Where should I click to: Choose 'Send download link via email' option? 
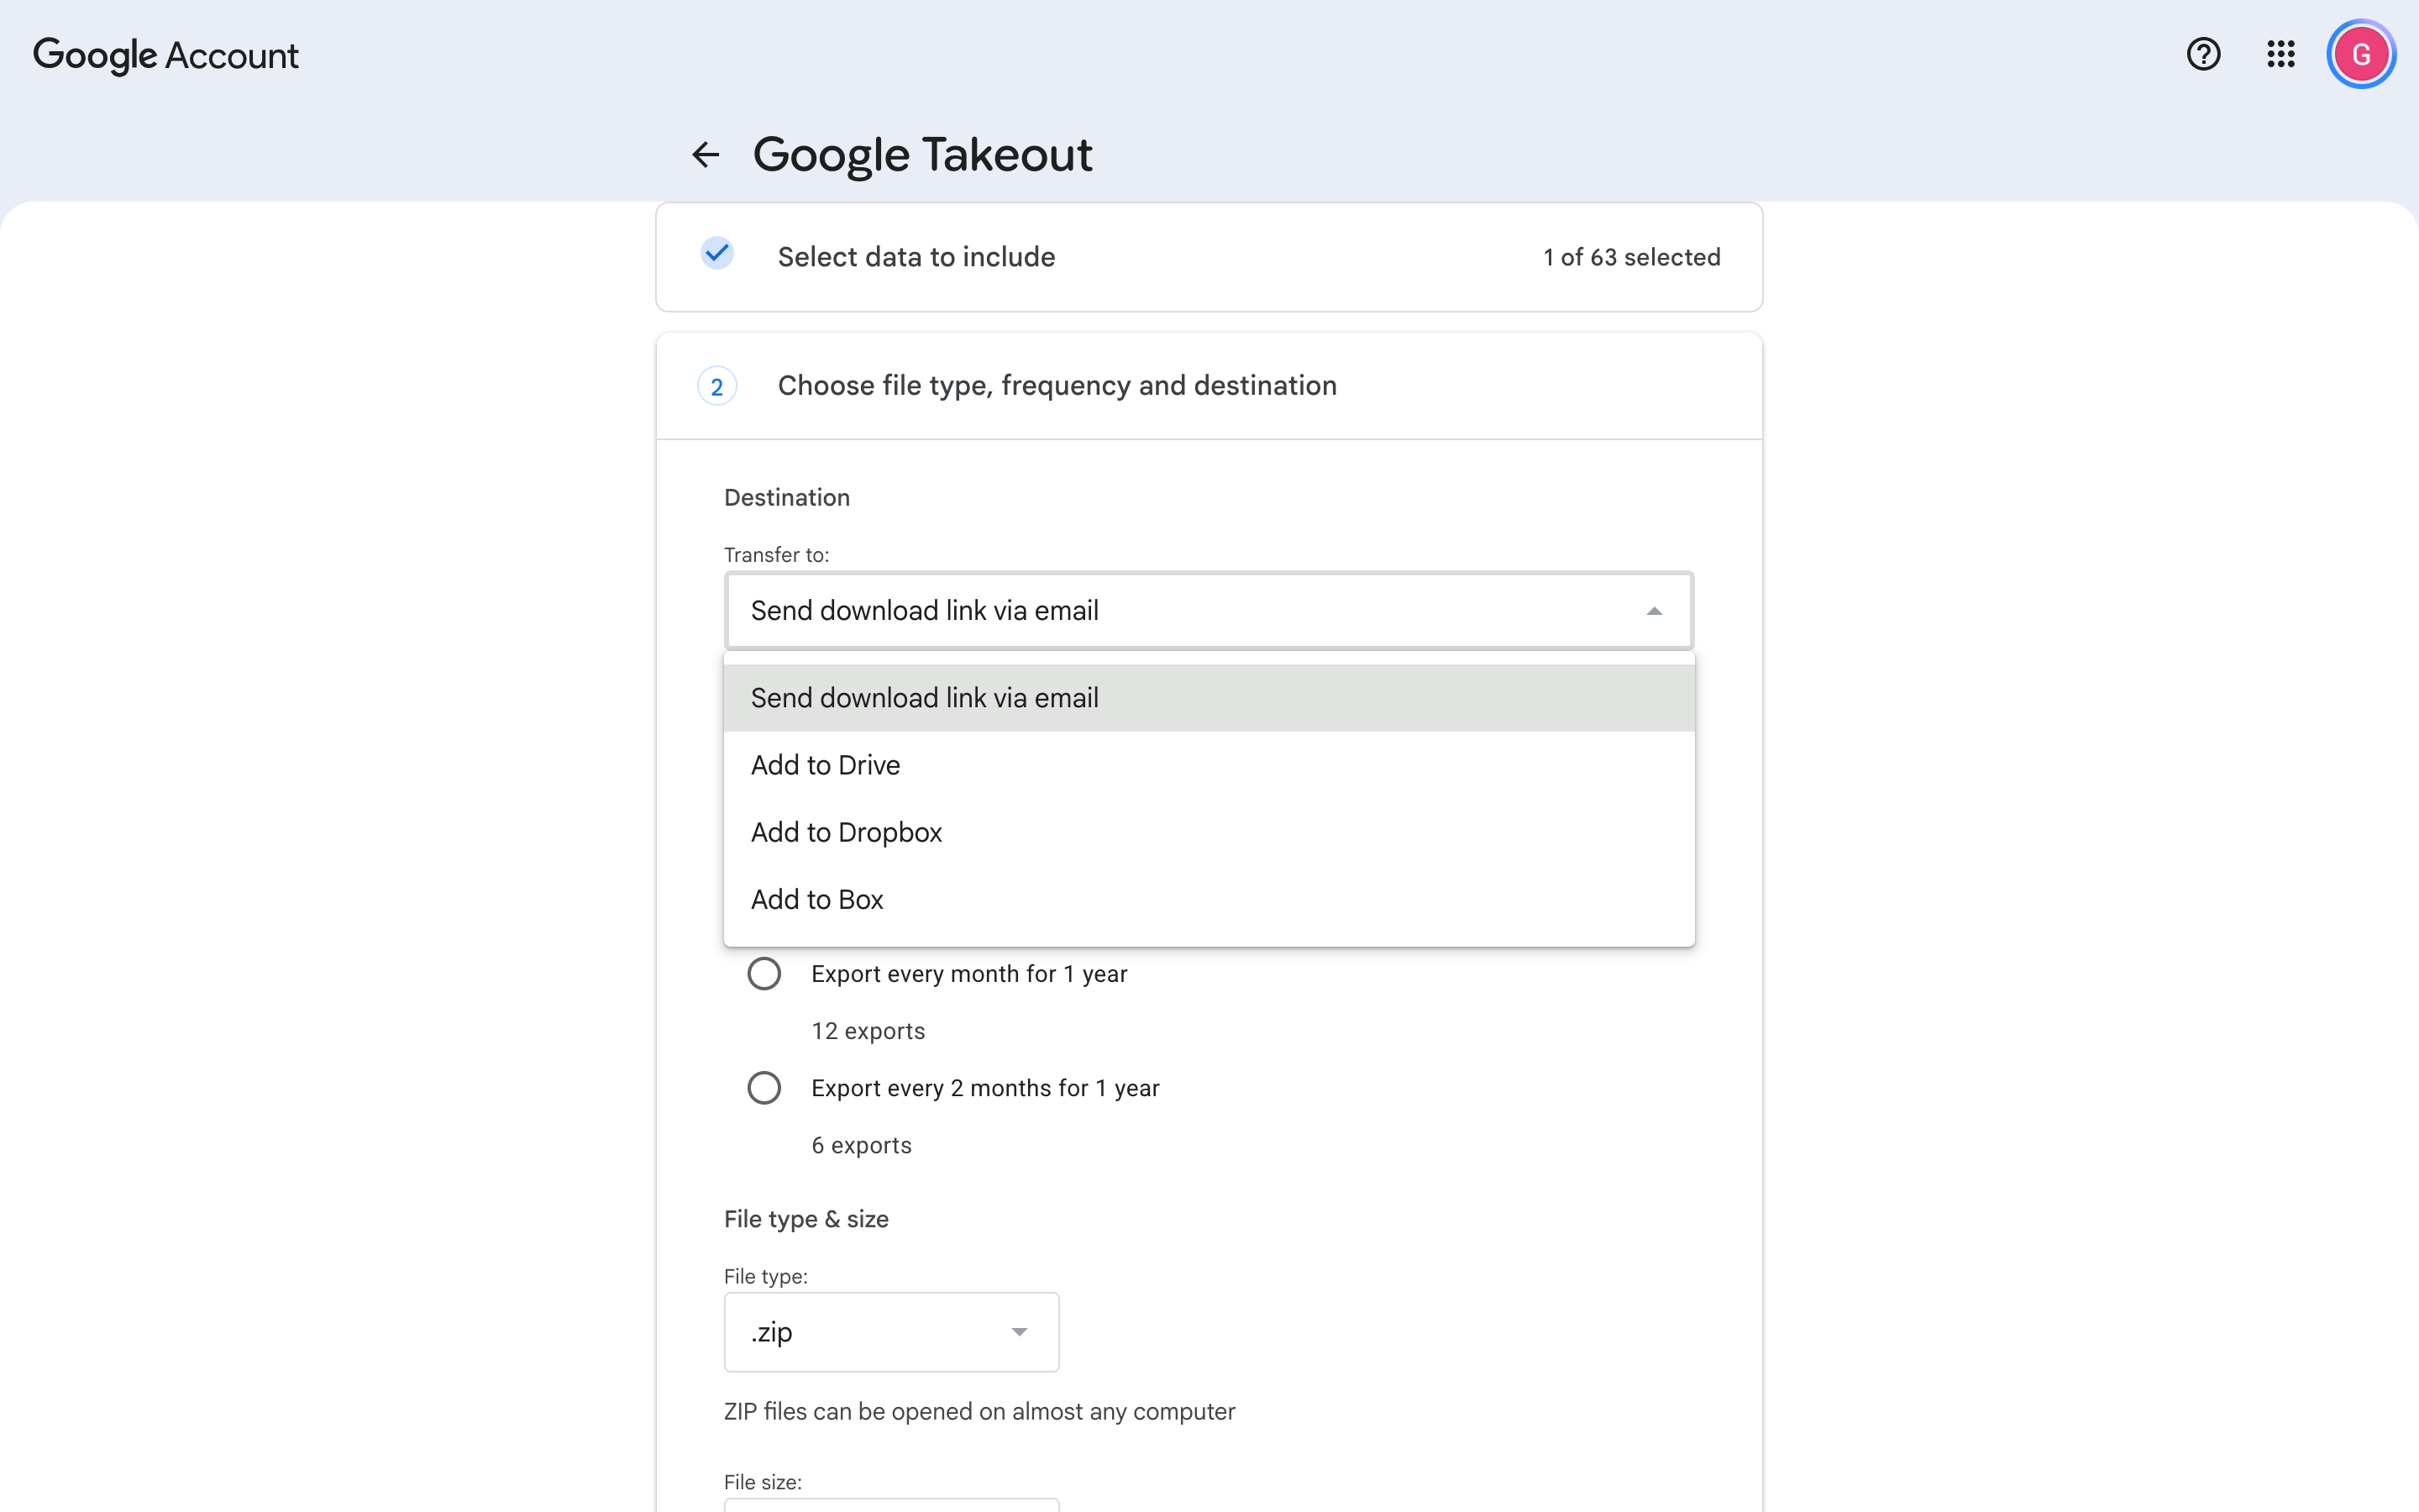tap(1209, 698)
